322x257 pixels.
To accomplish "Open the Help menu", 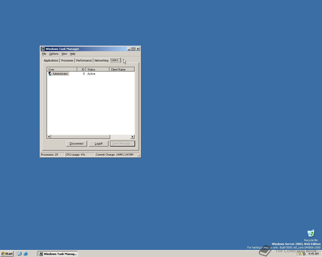I will 72,54.
